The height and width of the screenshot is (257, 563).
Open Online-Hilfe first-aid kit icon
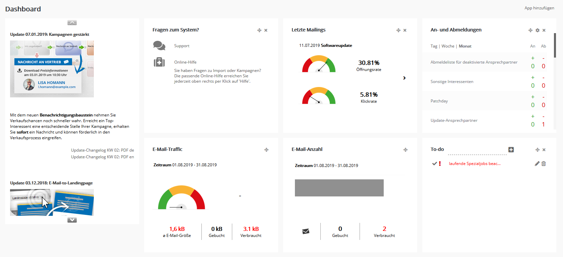[x=159, y=62]
